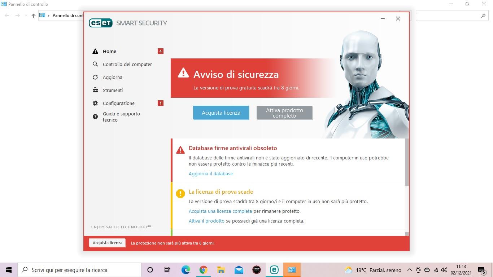Expand the recent locations chevron in Pannello di controllo

click(26, 16)
